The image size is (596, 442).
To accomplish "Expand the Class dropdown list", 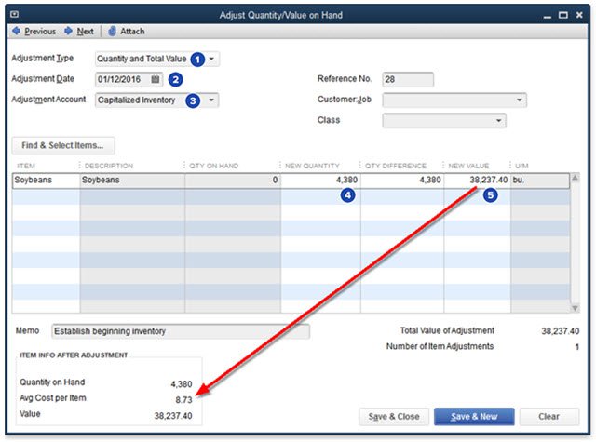I will click(x=498, y=120).
